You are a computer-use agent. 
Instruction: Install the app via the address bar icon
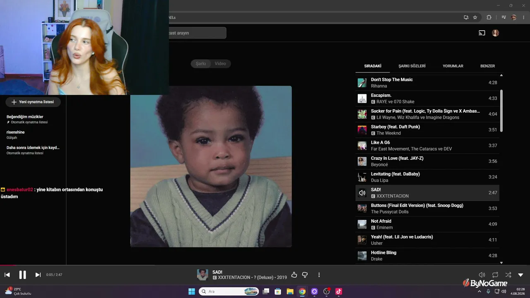[466, 17]
